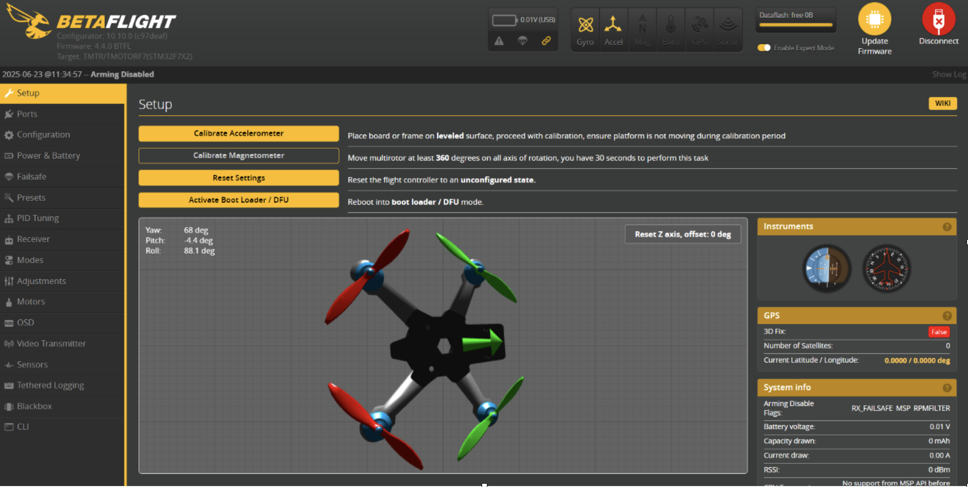Screen dimensions: 968x487
Task: Open the Tethered Logging tab
Action: coord(62,386)
